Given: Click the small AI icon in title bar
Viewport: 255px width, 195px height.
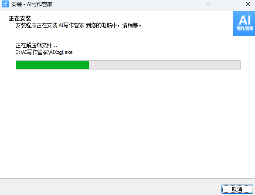Looking at the screenshot, I should tap(5, 4).
